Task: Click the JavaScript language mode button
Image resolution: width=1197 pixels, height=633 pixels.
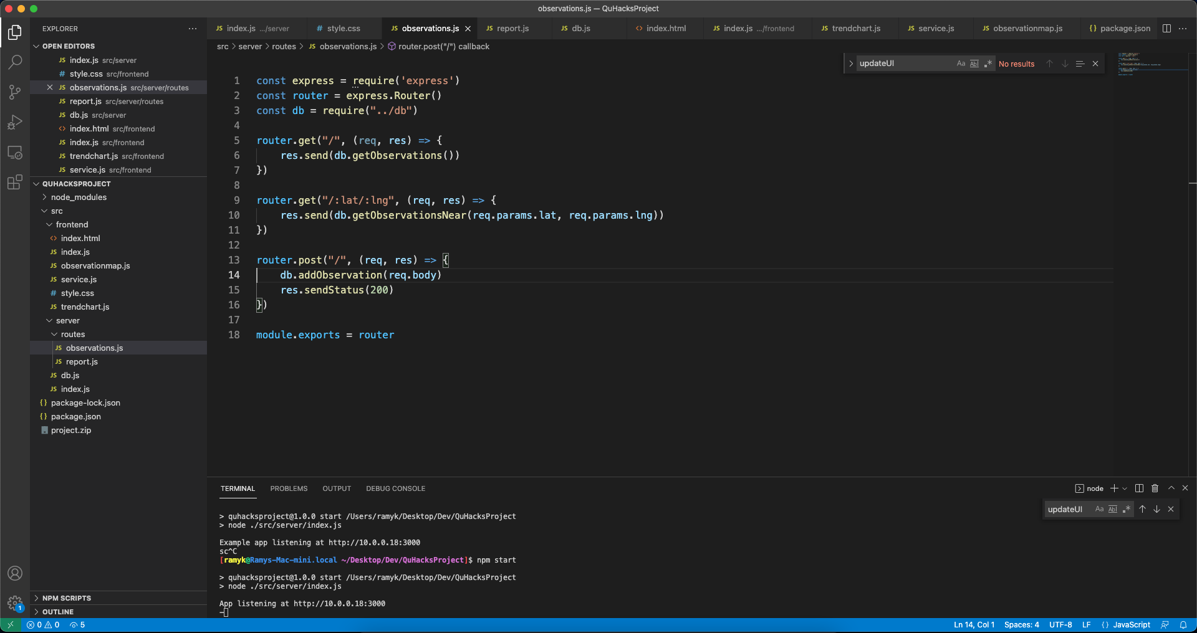Action: click(x=1131, y=625)
